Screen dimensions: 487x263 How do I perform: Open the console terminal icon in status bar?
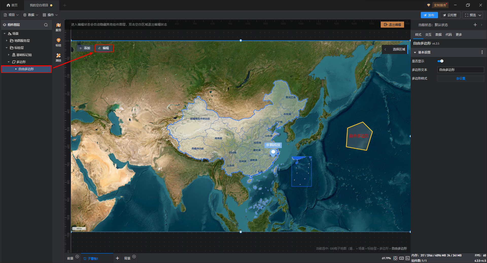click(408, 258)
